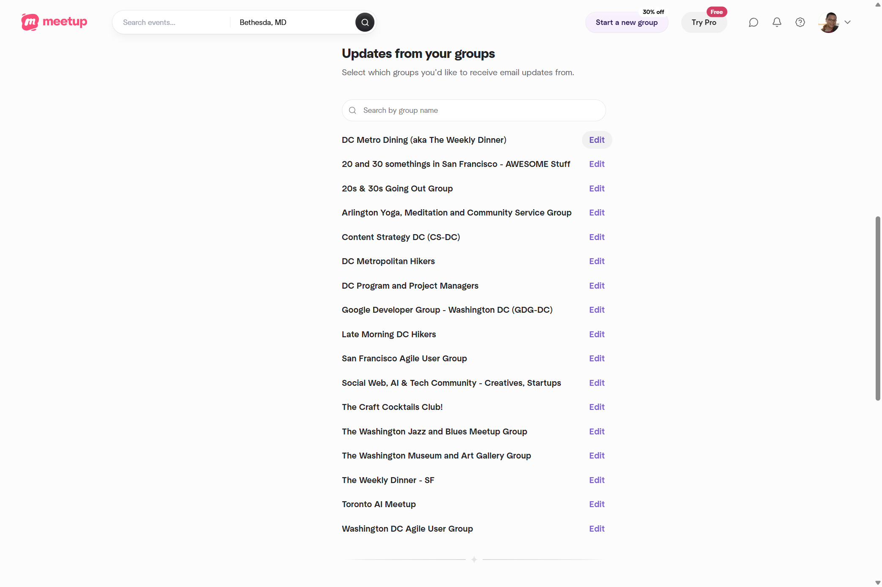Edit Content Strategy DC (CS-DC)

point(597,237)
